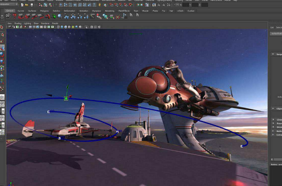The image size is (282, 186).
Task: Select the Rotate tool sphere icon
Action: click(2, 54)
